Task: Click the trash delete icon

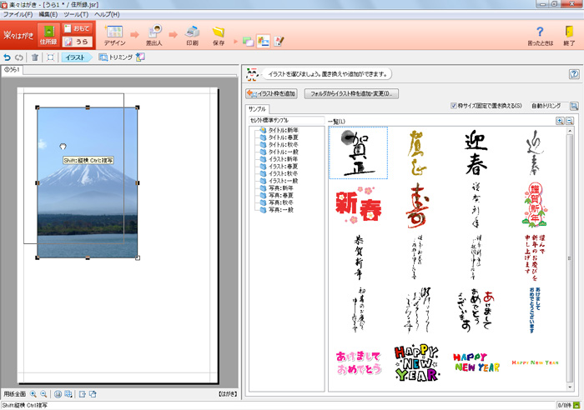Action: [34, 57]
